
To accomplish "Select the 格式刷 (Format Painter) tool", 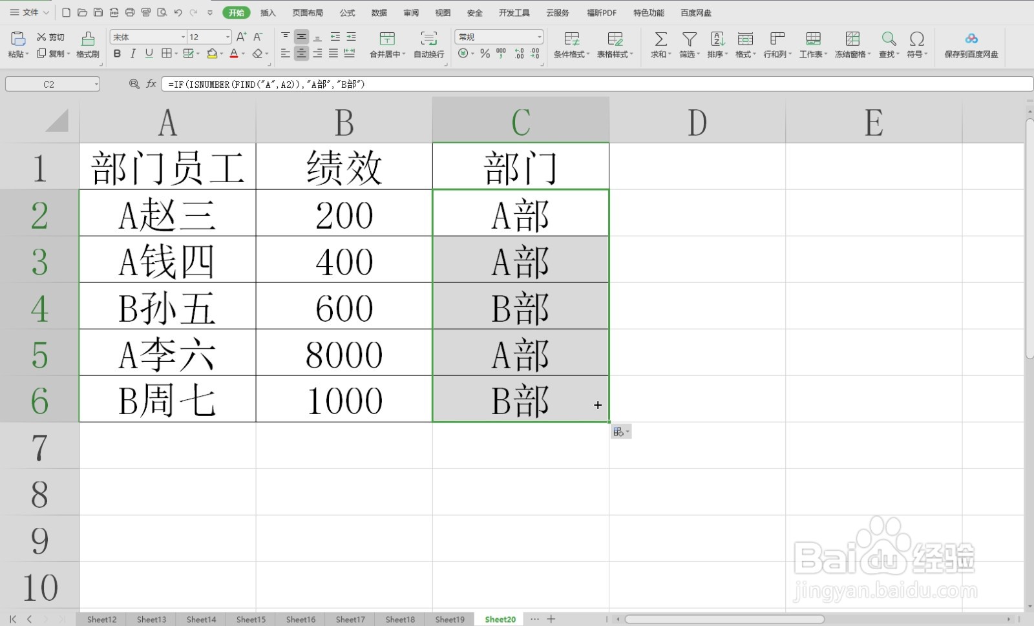I will coord(88,44).
